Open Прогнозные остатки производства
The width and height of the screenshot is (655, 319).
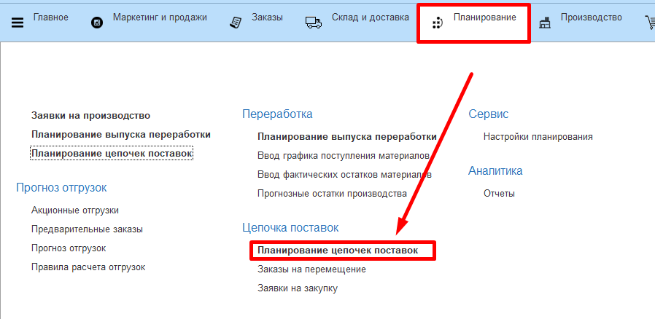332,194
